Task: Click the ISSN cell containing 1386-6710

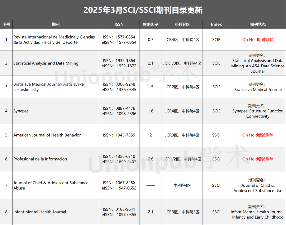Action: (x=119, y=159)
